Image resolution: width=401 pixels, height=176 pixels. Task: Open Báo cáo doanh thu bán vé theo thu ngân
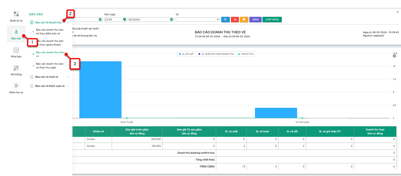coord(50,66)
